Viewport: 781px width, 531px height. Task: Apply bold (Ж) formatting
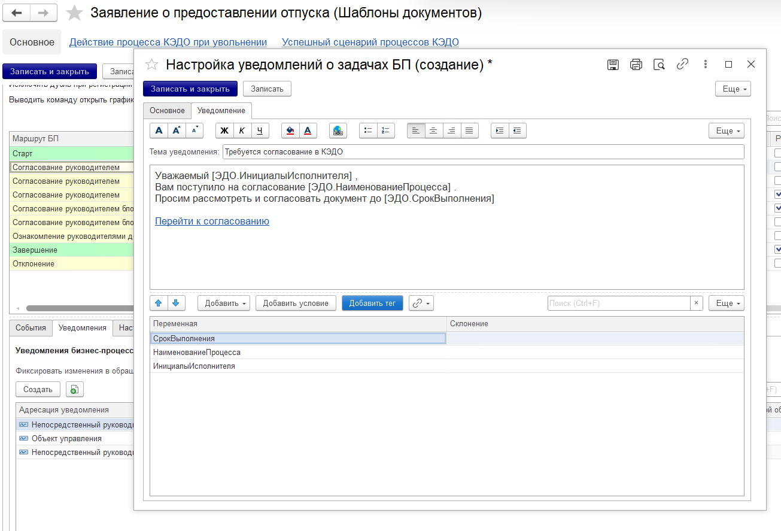224,131
